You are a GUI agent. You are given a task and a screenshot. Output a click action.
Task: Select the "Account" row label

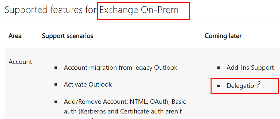tap(20, 62)
